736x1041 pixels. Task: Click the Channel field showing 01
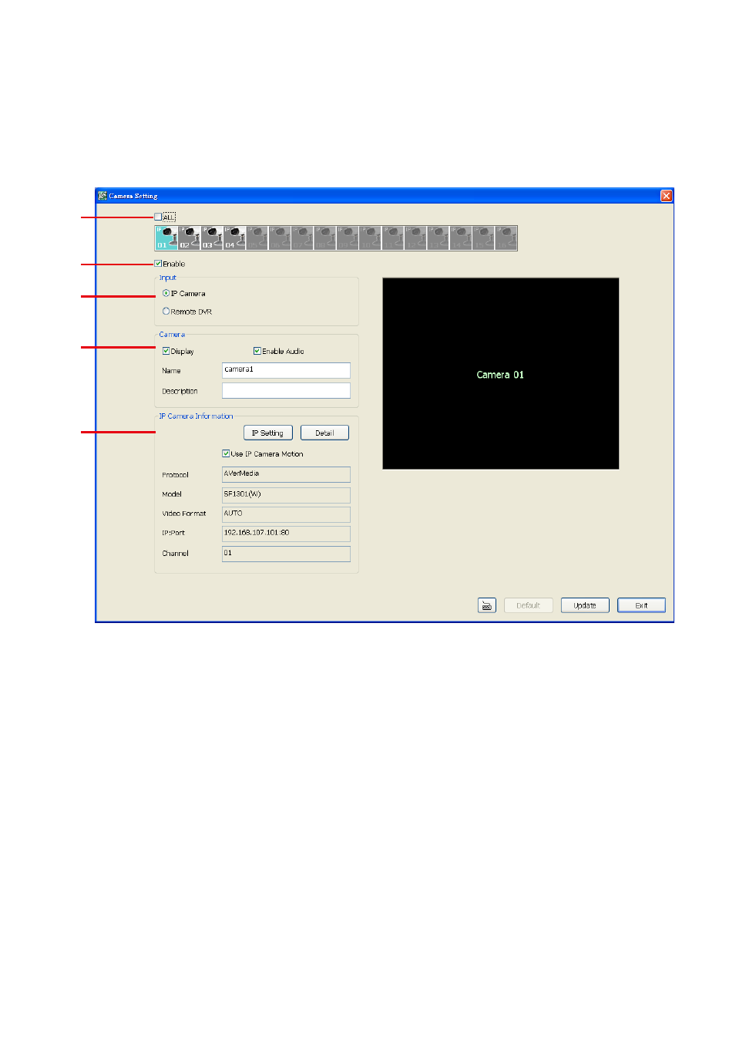[286, 554]
